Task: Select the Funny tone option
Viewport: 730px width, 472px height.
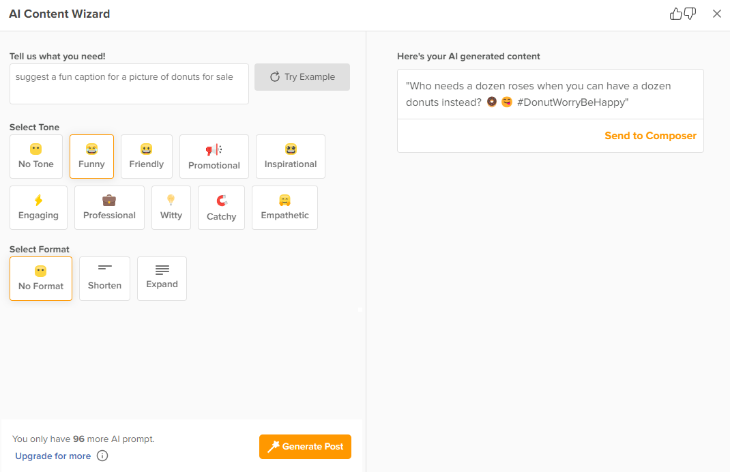Action: (x=91, y=156)
